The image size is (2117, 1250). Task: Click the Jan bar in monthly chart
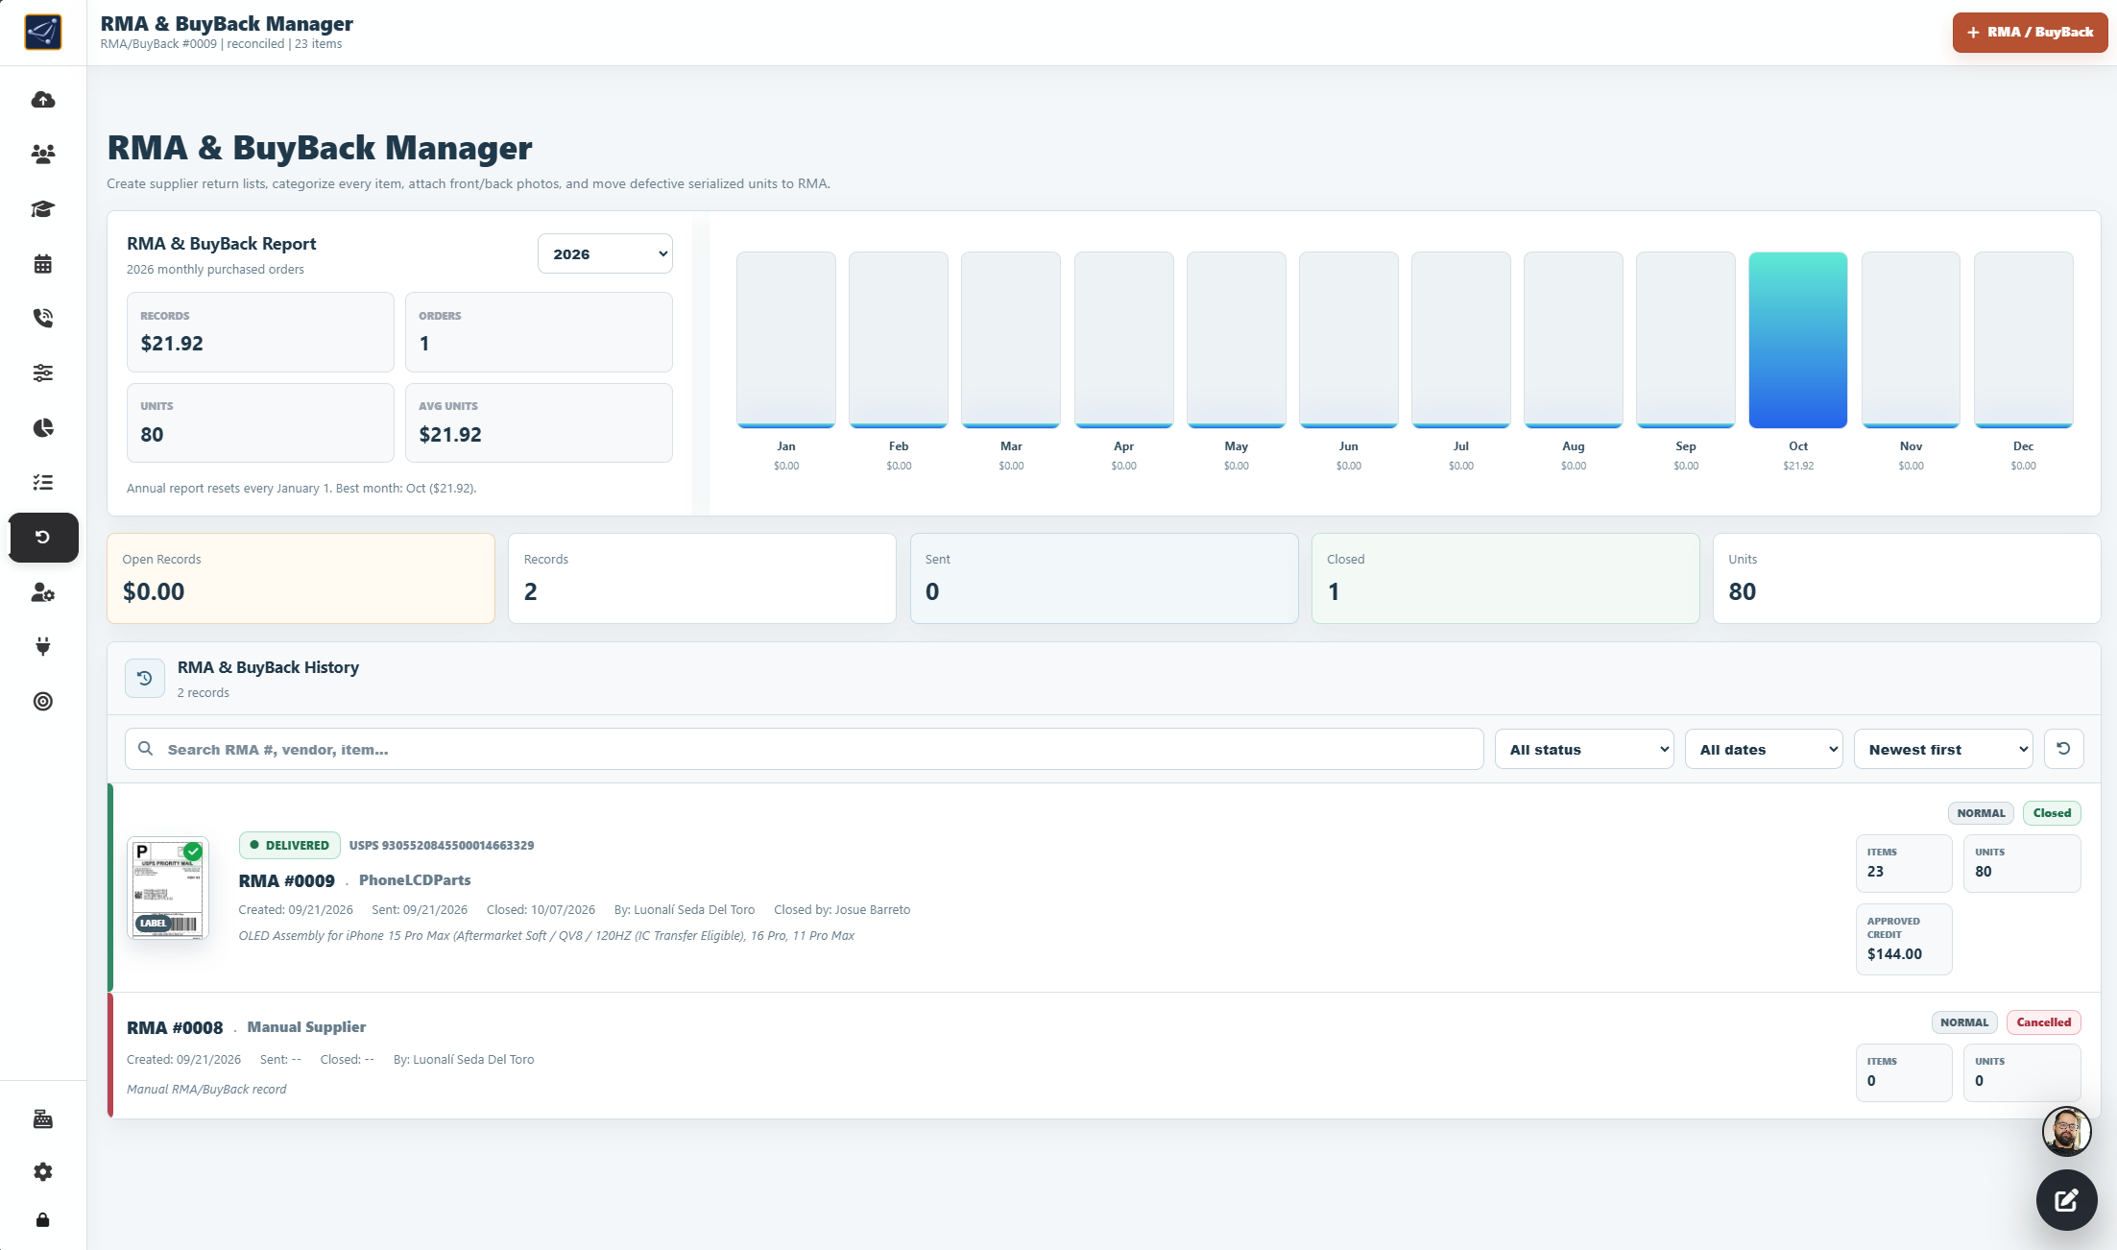[785, 340]
